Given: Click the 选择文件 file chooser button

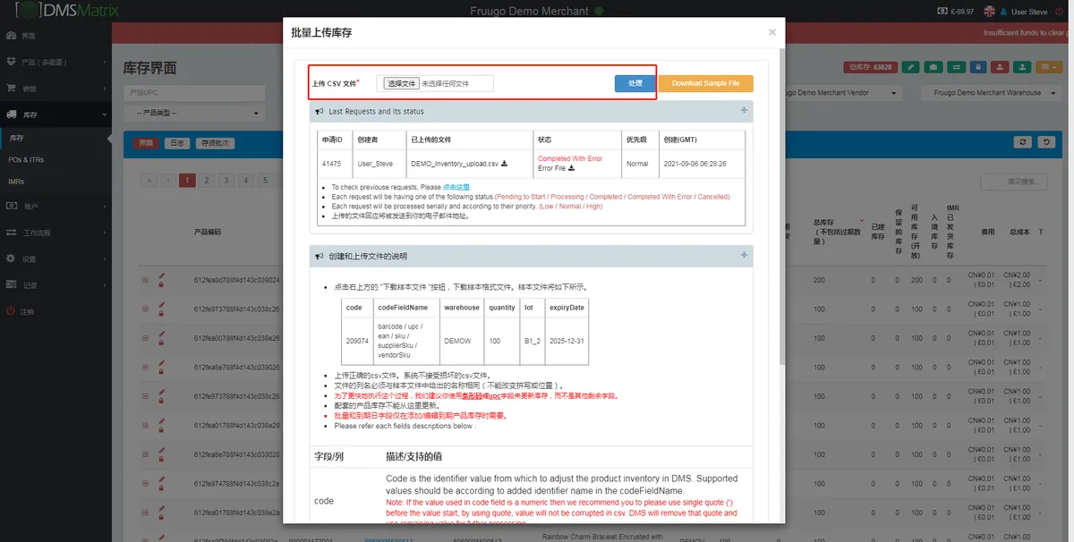Looking at the screenshot, I should pyautogui.click(x=401, y=83).
